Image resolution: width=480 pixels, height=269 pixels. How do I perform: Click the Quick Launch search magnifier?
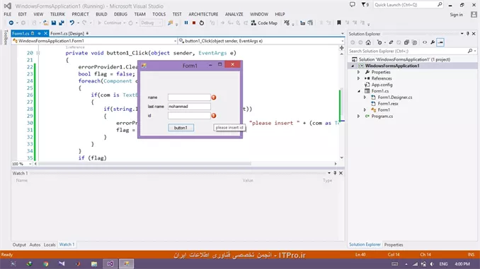[x=440, y=4]
